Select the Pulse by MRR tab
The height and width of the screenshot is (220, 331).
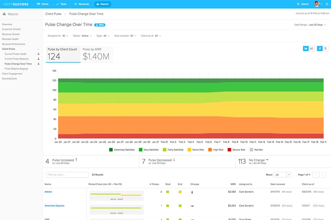click(97, 54)
